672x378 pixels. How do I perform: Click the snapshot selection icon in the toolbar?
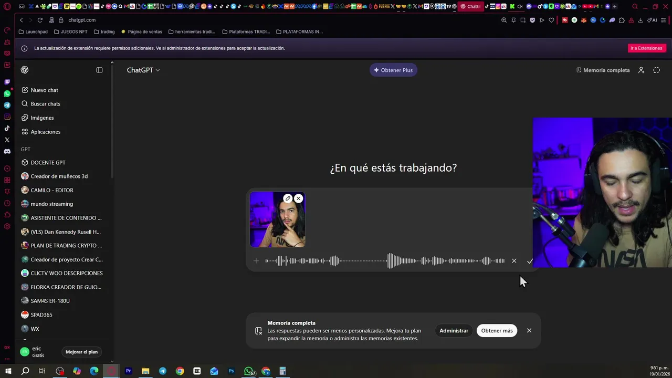click(x=523, y=20)
